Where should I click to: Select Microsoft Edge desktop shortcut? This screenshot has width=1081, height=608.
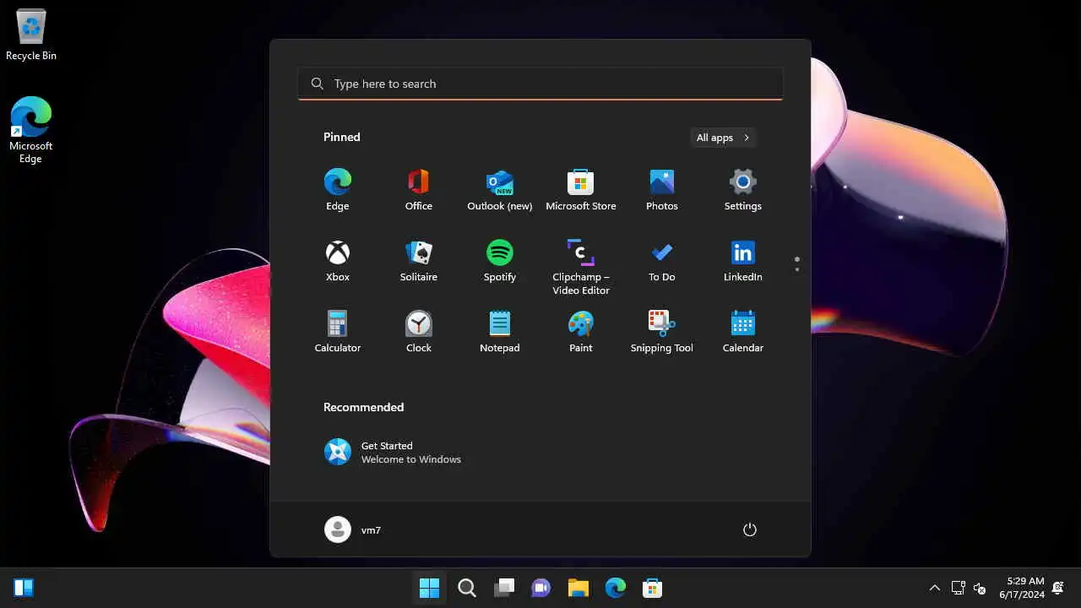click(x=31, y=130)
